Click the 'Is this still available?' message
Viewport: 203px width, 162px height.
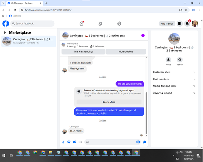[x=80, y=63]
